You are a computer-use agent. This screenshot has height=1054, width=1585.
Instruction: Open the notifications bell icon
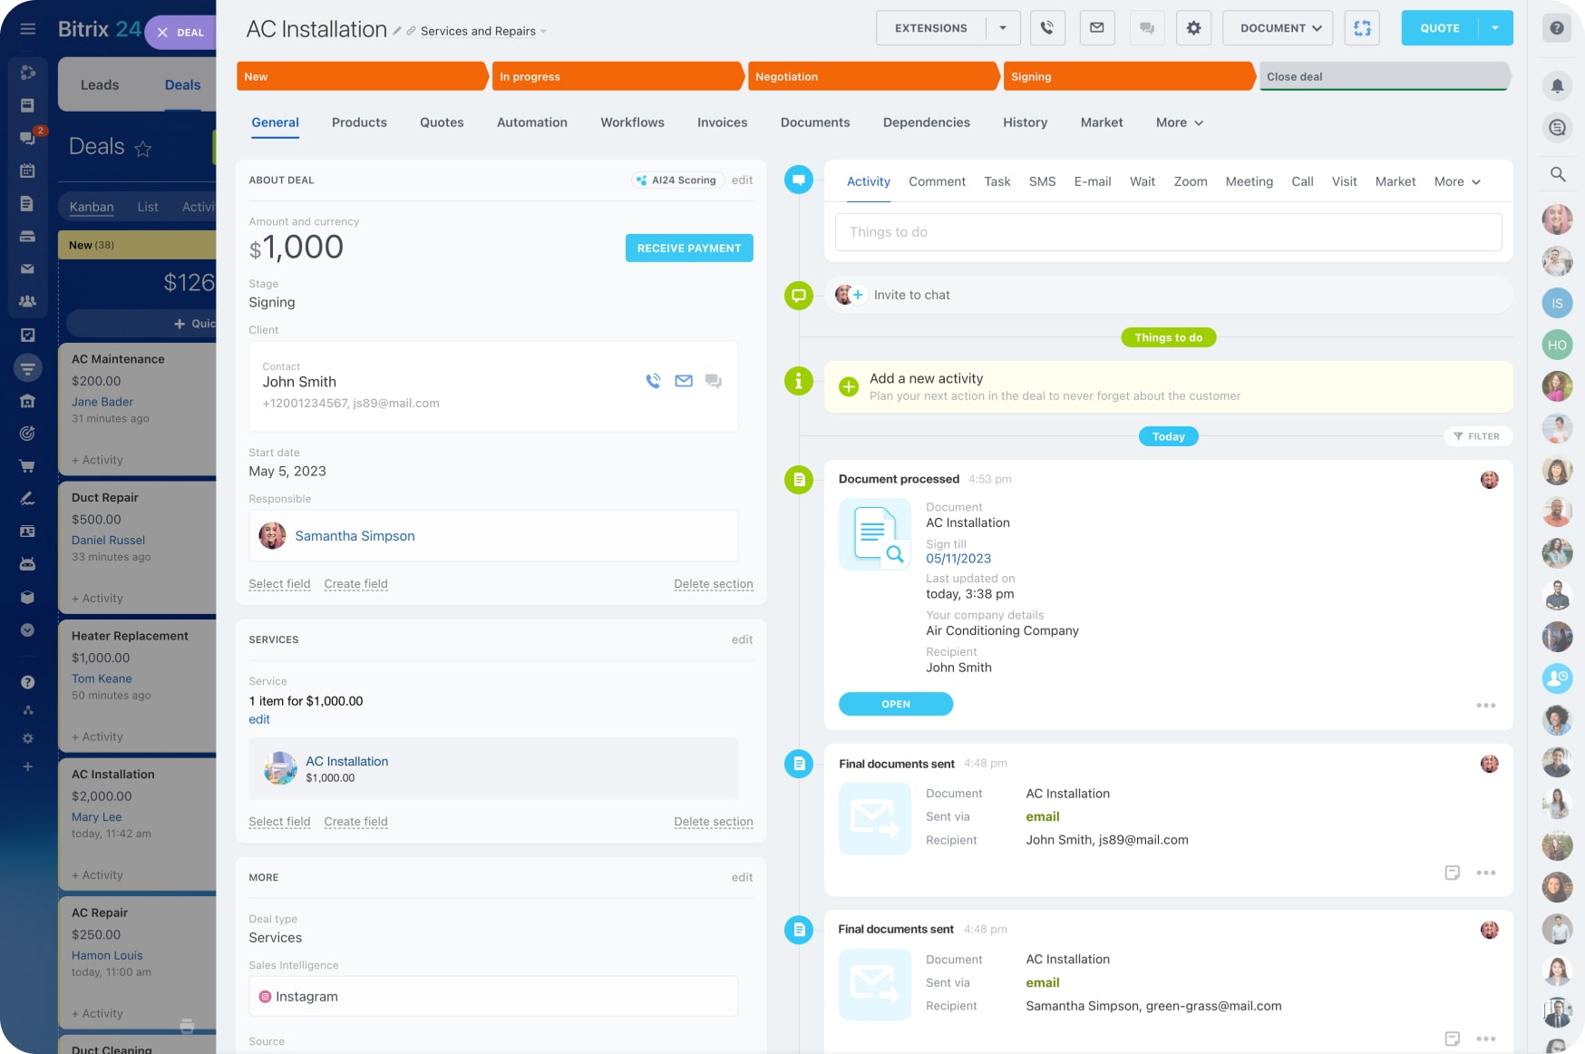(1557, 86)
